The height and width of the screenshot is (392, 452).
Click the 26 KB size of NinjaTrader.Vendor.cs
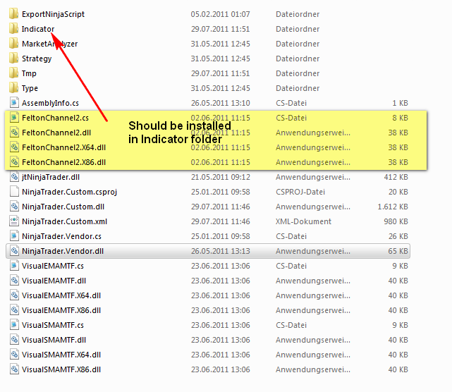398,236
